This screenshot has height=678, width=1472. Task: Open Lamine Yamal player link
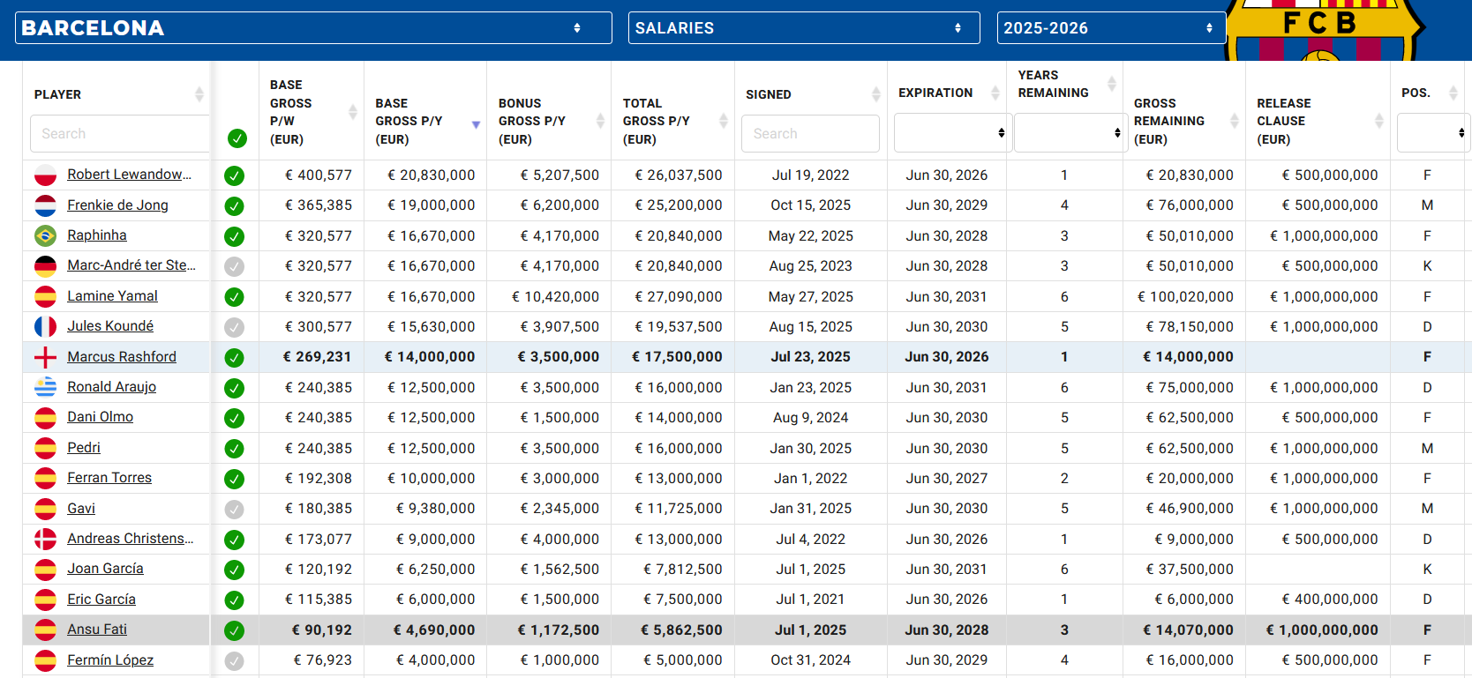tap(113, 296)
